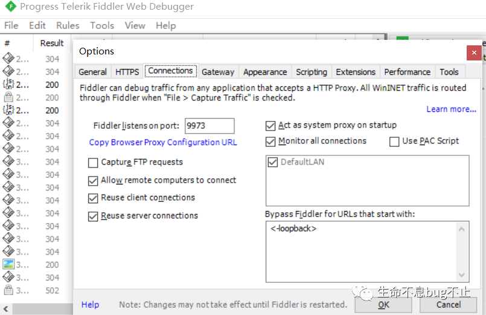The image size is (486, 315).
Task: Switch to the Scripting tab
Action: click(x=312, y=72)
